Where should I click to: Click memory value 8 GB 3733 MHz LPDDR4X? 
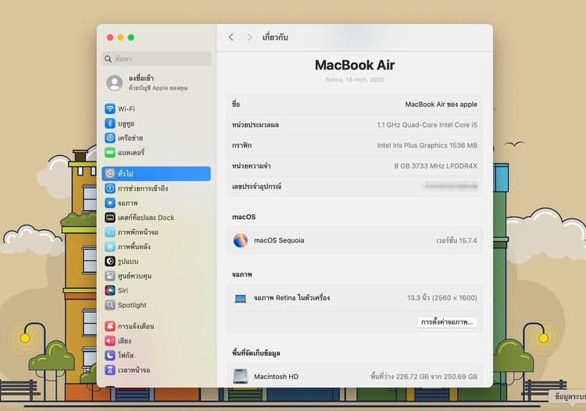(x=435, y=166)
